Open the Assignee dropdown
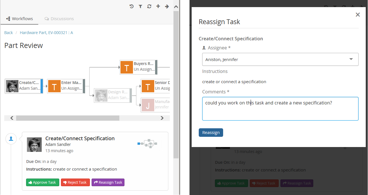Screen dimensions: 368x195 click(x=280, y=60)
